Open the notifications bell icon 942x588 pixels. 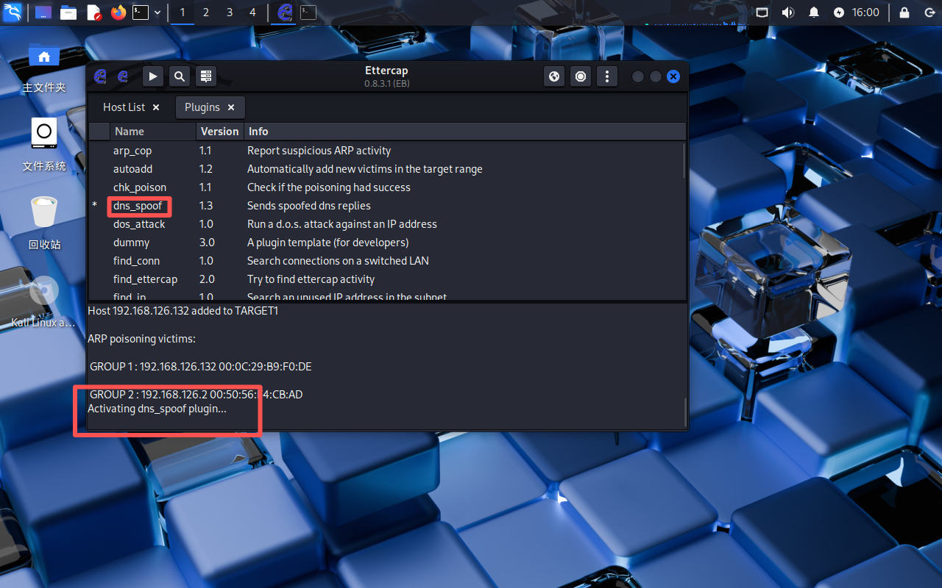pyautogui.click(x=814, y=12)
